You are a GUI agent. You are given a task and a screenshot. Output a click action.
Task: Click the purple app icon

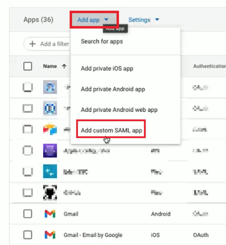point(50,151)
